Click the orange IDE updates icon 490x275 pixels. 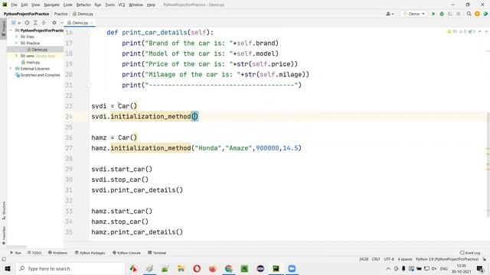[477, 14]
